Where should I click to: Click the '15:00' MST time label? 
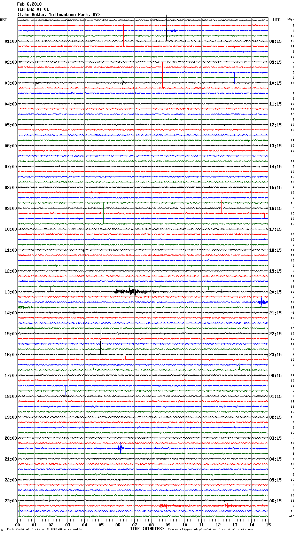click(11, 334)
